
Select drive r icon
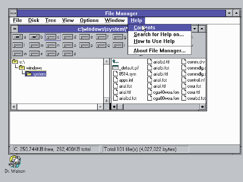(118, 45)
